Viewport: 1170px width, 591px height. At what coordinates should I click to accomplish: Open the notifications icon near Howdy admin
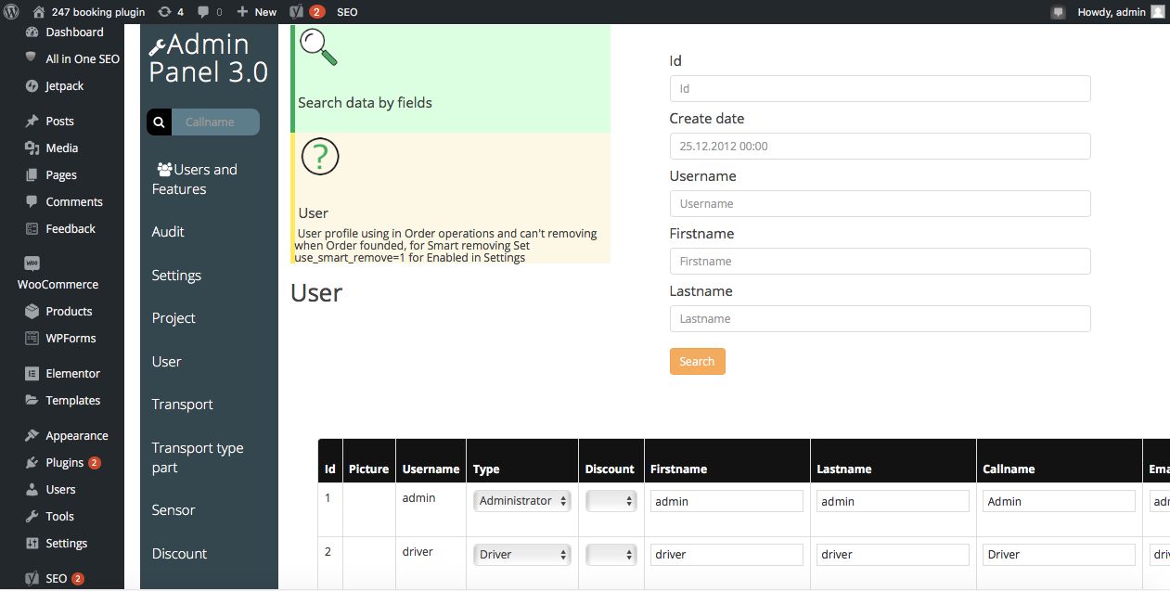[1058, 12]
